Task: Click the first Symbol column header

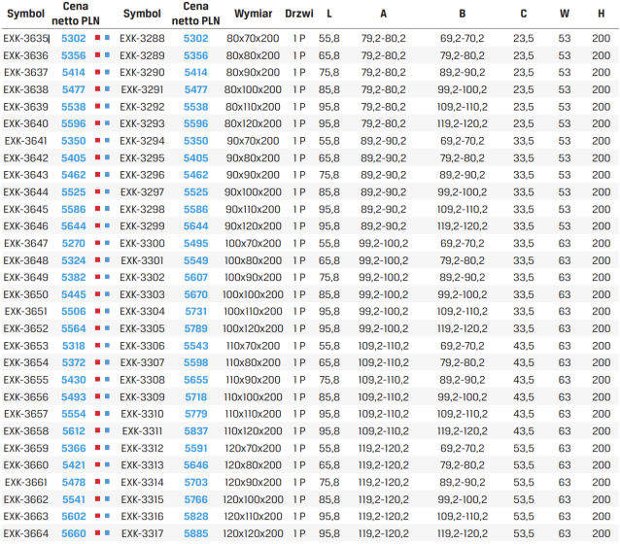Action: (25, 14)
